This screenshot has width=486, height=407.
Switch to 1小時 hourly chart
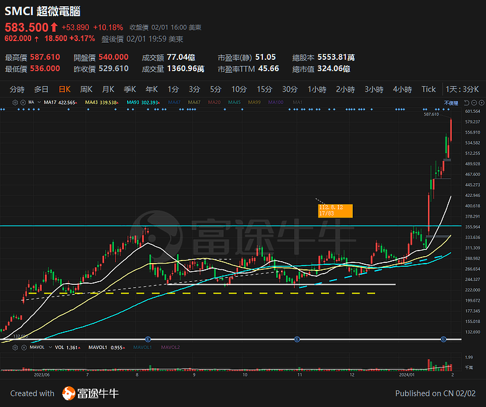317,90
